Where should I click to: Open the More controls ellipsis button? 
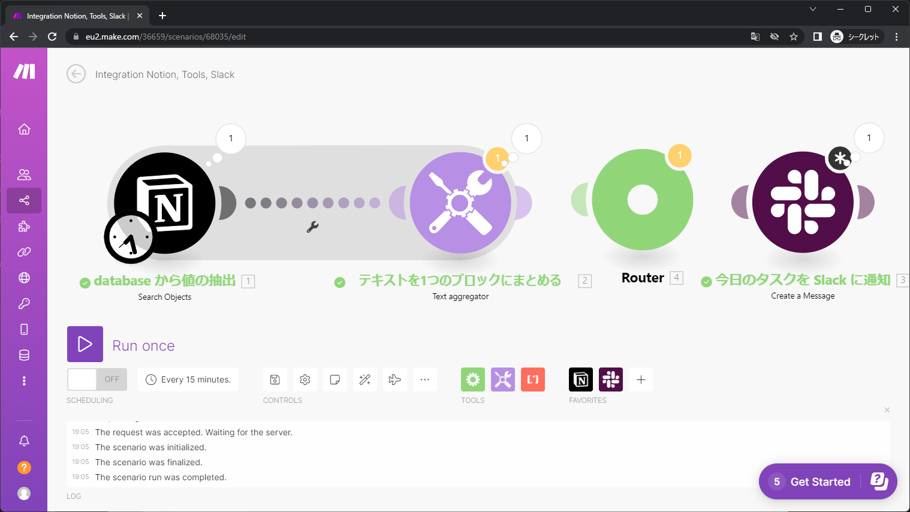425,380
